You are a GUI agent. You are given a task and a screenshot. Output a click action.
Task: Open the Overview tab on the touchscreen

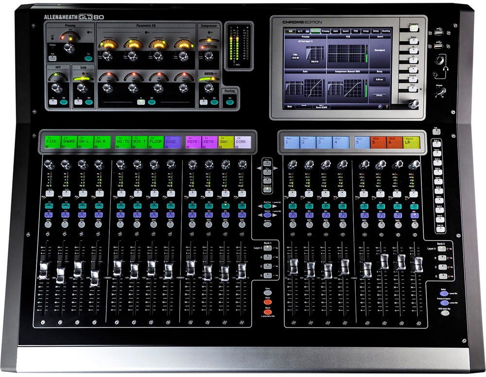[x=315, y=31]
